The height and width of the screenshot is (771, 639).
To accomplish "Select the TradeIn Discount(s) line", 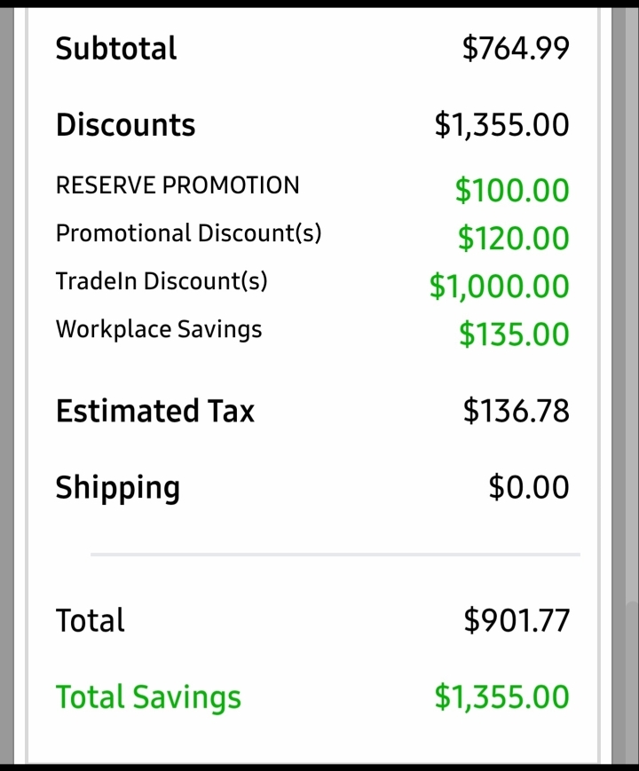I will pyautogui.click(x=162, y=281).
